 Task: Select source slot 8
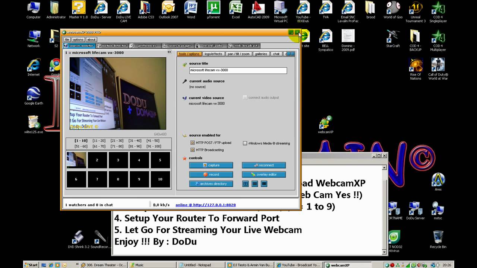coord(118,179)
